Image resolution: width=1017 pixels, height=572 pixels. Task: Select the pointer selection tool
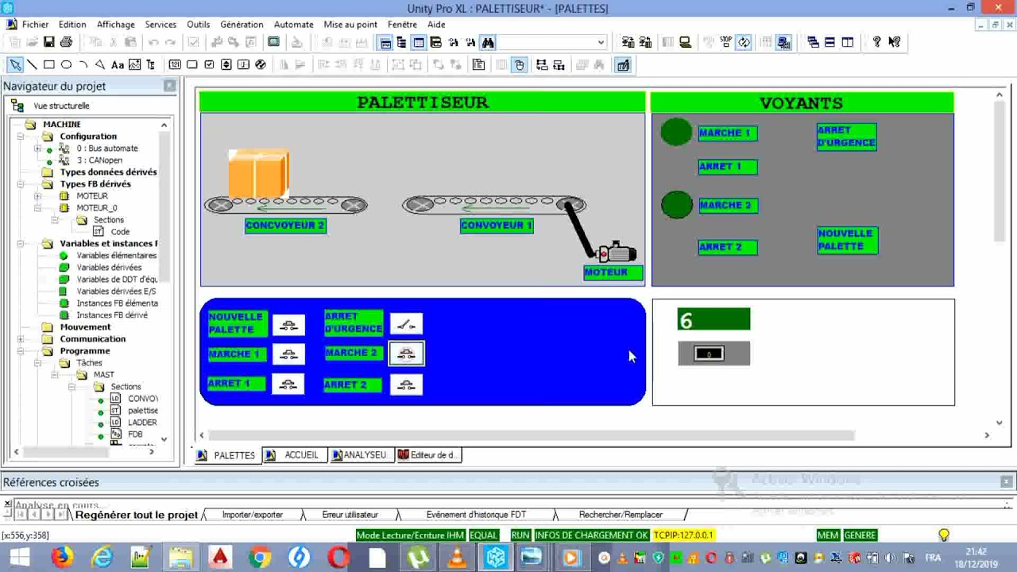click(15, 65)
